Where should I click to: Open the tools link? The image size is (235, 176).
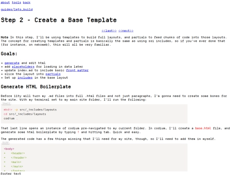[x=17, y=3]
